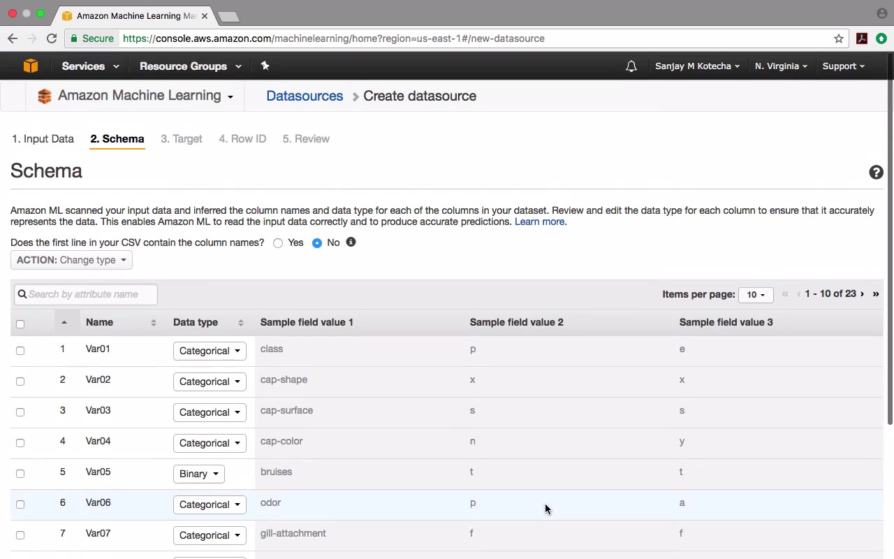Open the Var05 Binary data type dropdown
Screen dimensions: 894x559
(199, 474)
